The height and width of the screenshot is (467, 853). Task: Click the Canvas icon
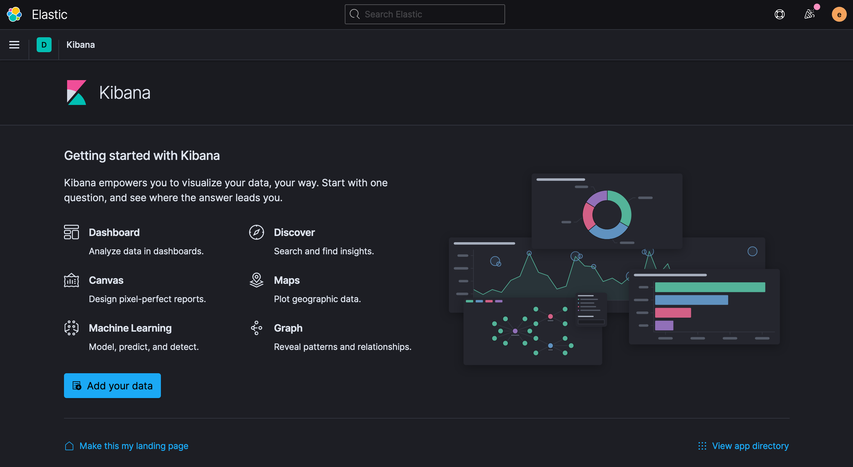pos(71,280)
